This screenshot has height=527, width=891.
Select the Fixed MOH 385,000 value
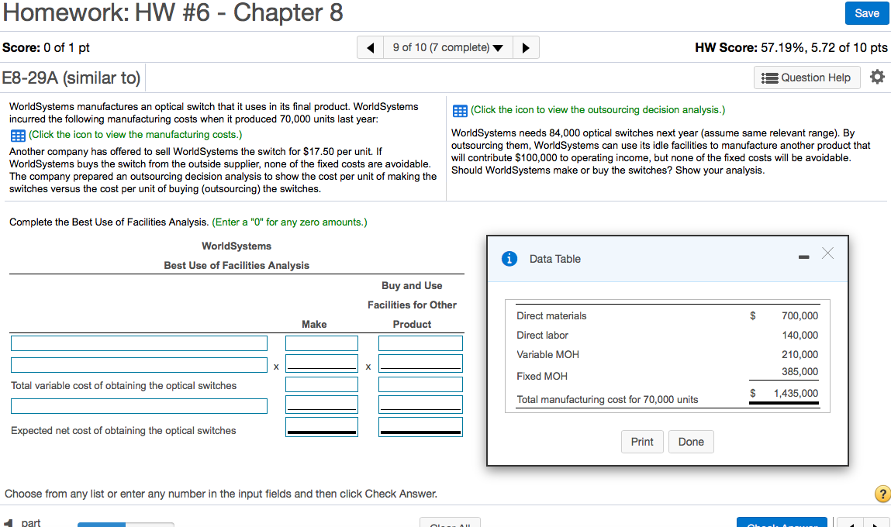pyautogui.click(x=799, y=371)
